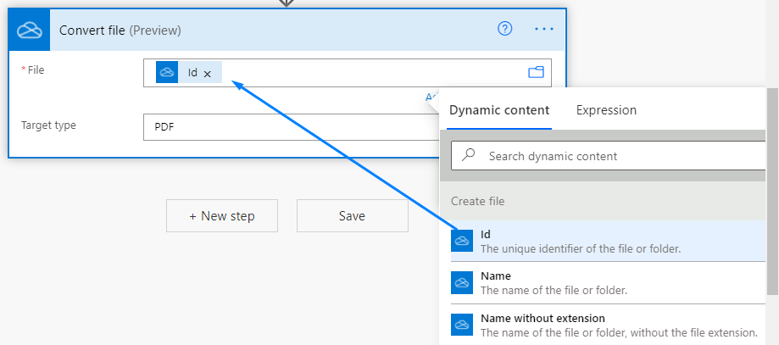779x345 pixels.
Task: Open the folder picker in File field
Action: pos(536,73)
